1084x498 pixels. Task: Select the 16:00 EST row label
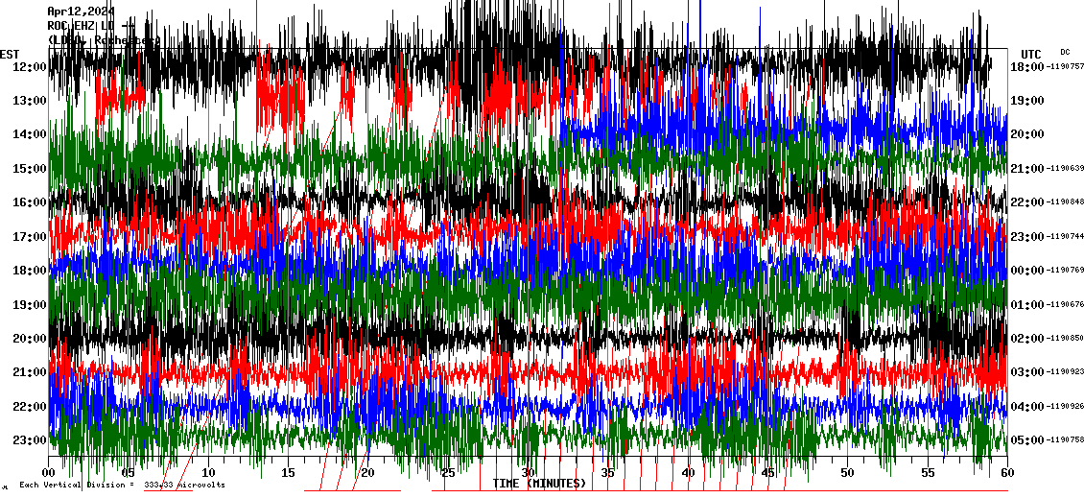[x=30, y=202]
